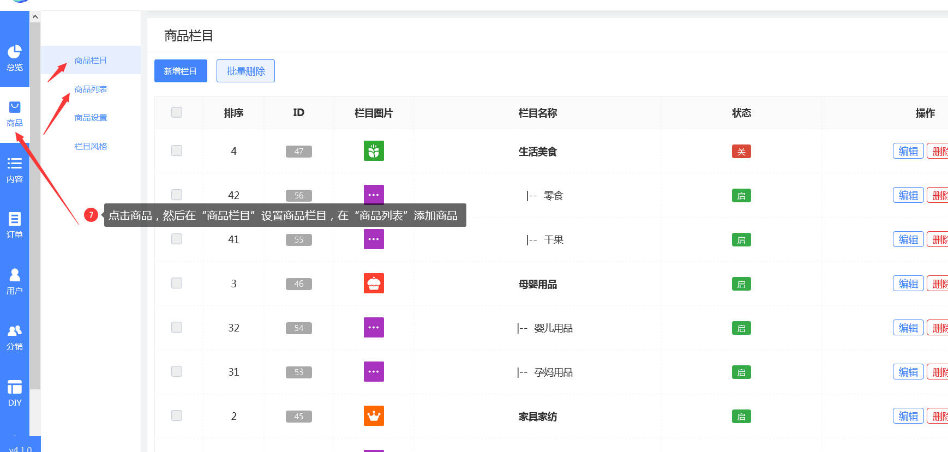Click the 批量删除 button

[245, 71]
